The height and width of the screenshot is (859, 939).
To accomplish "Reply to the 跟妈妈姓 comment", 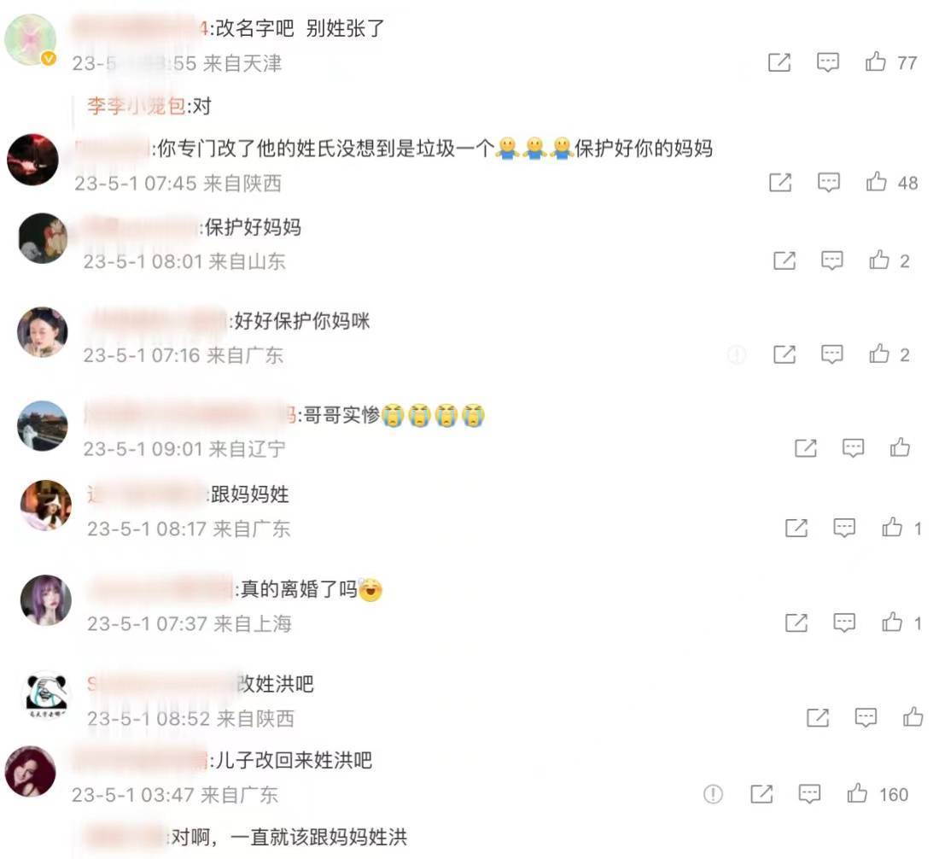I will (x=844, y=528).
